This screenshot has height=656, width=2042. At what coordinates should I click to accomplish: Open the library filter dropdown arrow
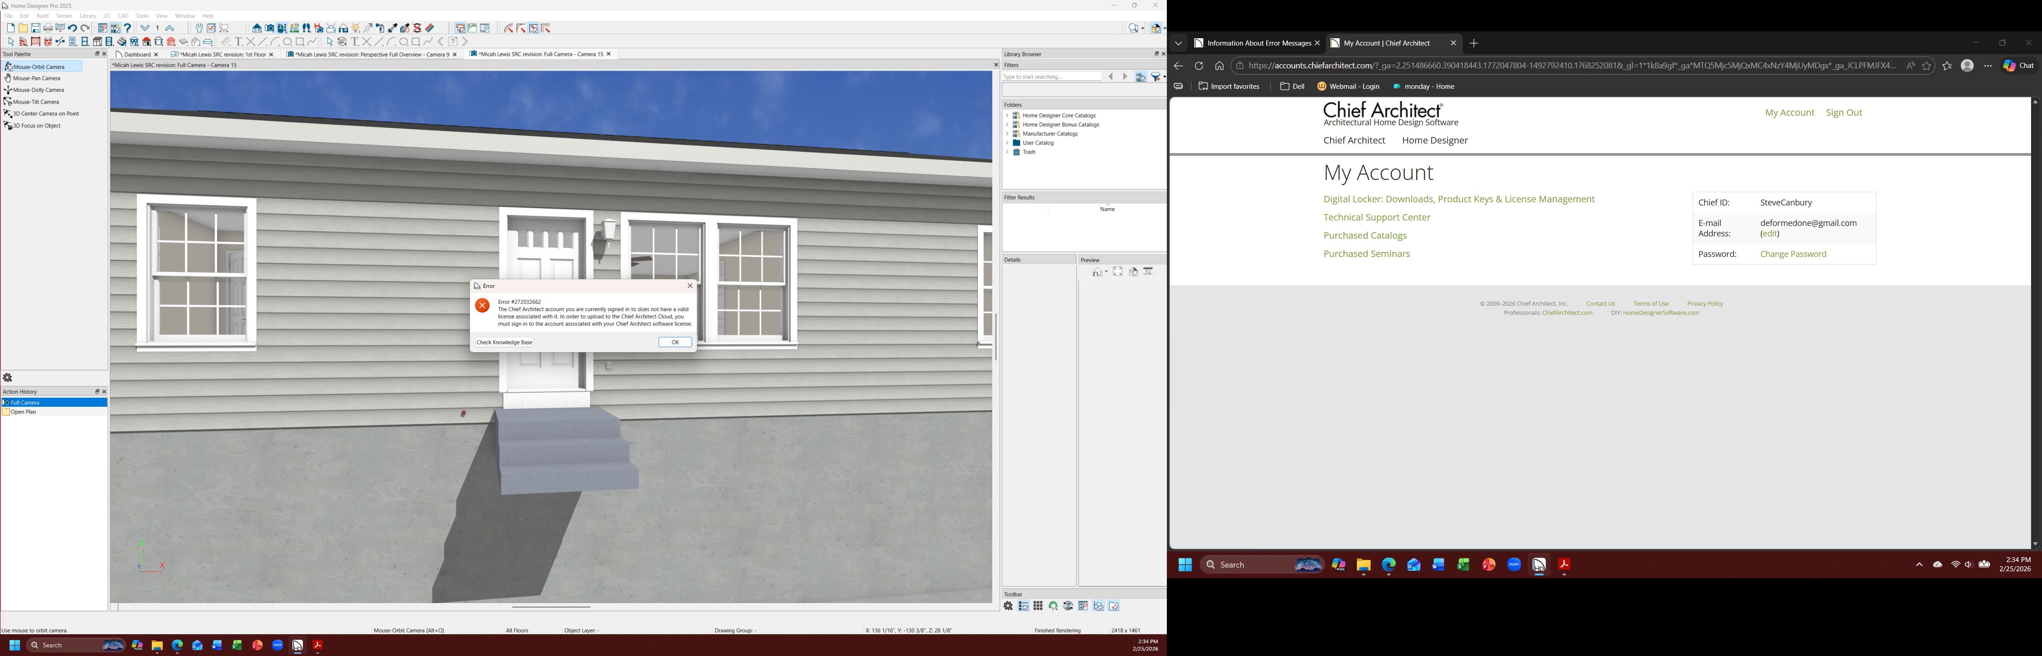(x=1164, y=77)
